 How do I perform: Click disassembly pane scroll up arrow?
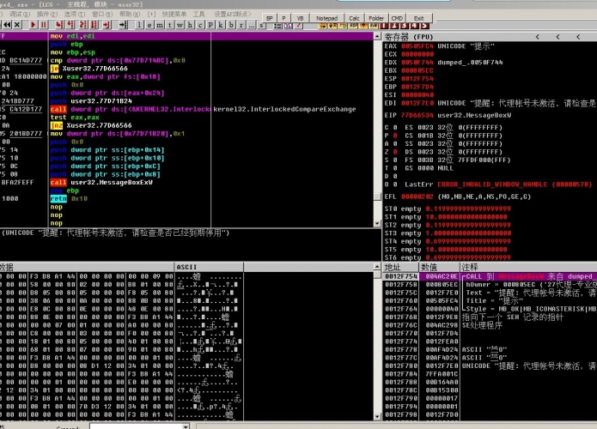click(x=377, y=37)
